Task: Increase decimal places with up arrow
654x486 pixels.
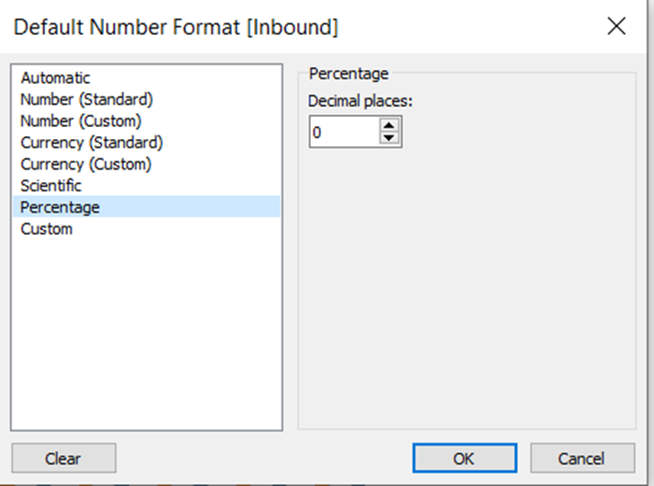Action: click(390, 126)
